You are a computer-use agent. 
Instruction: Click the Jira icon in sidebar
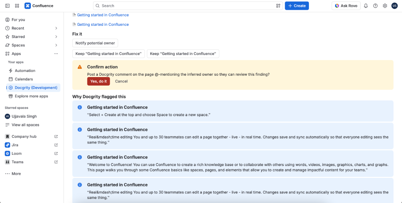click(7, 145)
